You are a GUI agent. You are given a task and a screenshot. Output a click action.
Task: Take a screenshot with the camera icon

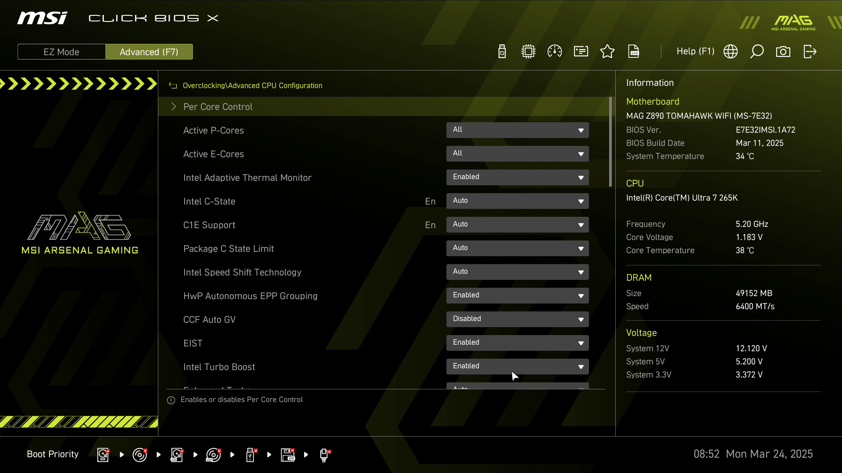tap(783, 52)
